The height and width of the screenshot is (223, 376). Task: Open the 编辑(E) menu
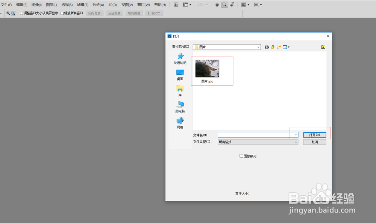pyautogui.click(x=21, y=5)
